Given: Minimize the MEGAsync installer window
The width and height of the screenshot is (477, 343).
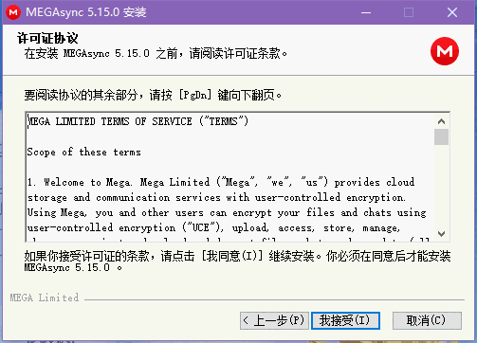Looking at the screenshot, I should (x=366, y=12).
